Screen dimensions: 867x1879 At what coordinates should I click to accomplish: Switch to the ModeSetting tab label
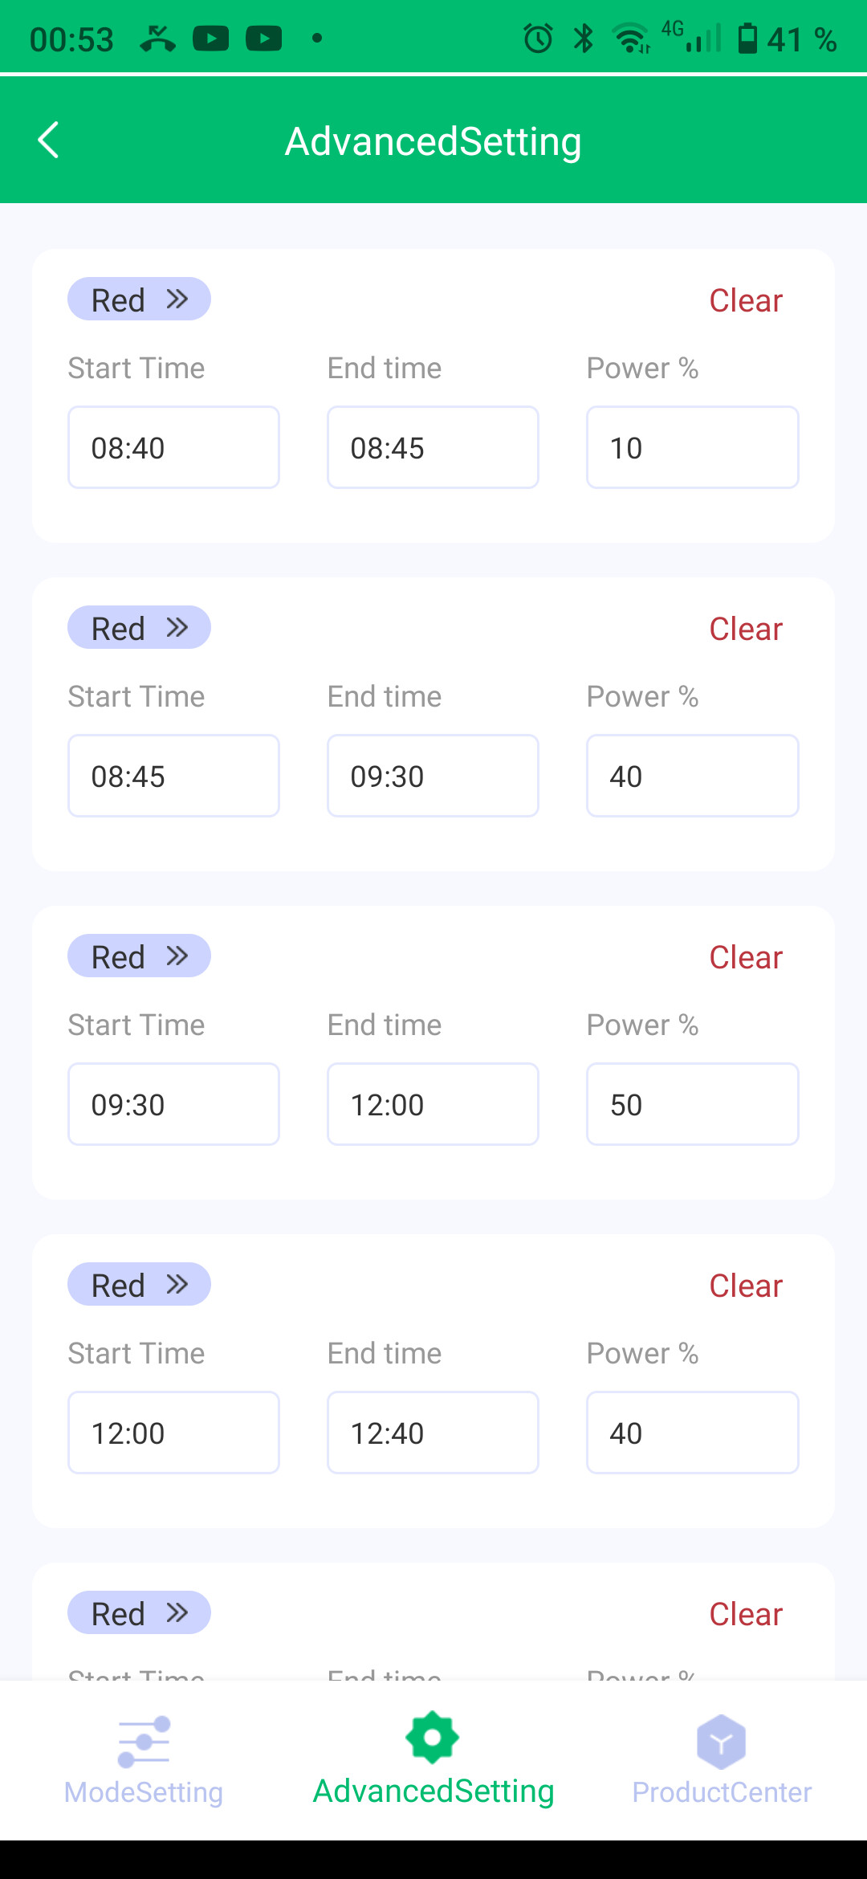pyautogui.click(x=144, y=1792)
